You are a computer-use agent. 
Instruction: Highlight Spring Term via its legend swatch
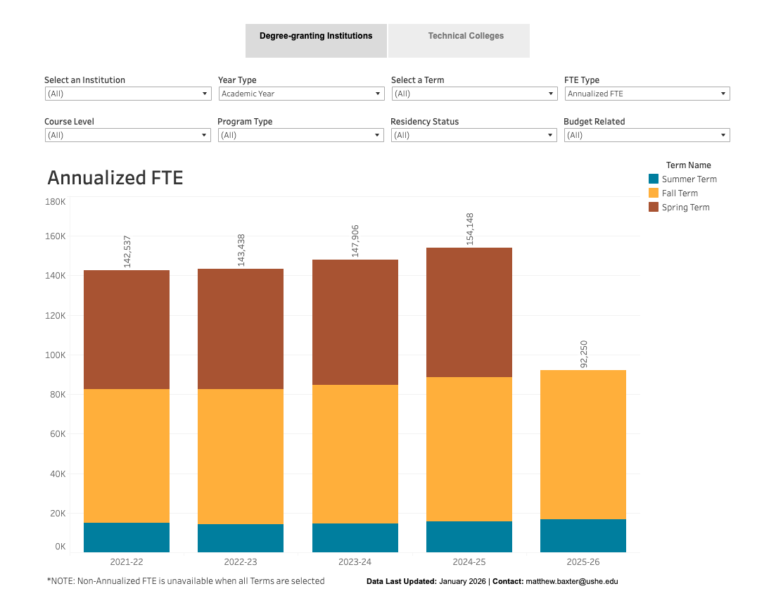(x=654, y=208)
